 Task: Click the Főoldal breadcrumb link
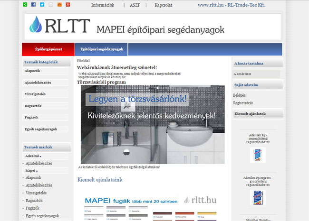pyautogui.click(x=83, y=61)
